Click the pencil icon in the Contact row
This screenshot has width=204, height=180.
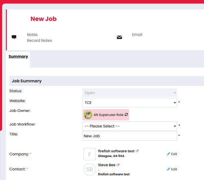click(x=168, y=169)
